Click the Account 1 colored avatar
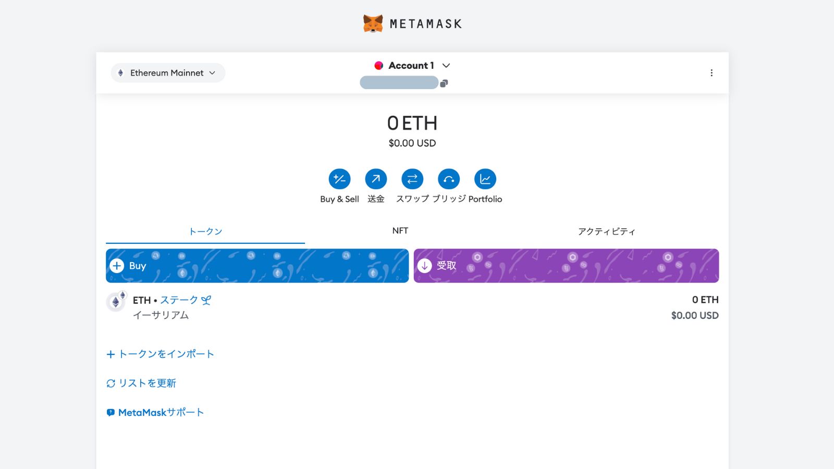 (x=379, y=66)
